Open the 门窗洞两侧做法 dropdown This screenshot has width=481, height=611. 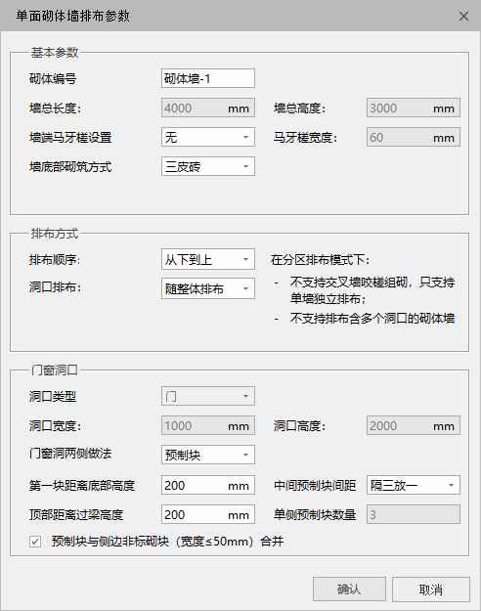(x=208, y=455)
